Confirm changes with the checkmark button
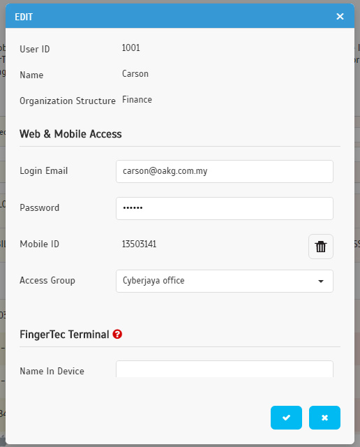The width and height of the screenshot is (360, 447). tap(286, 418)
